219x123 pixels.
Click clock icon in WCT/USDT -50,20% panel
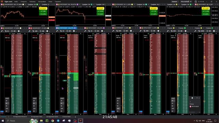(95, 31)
